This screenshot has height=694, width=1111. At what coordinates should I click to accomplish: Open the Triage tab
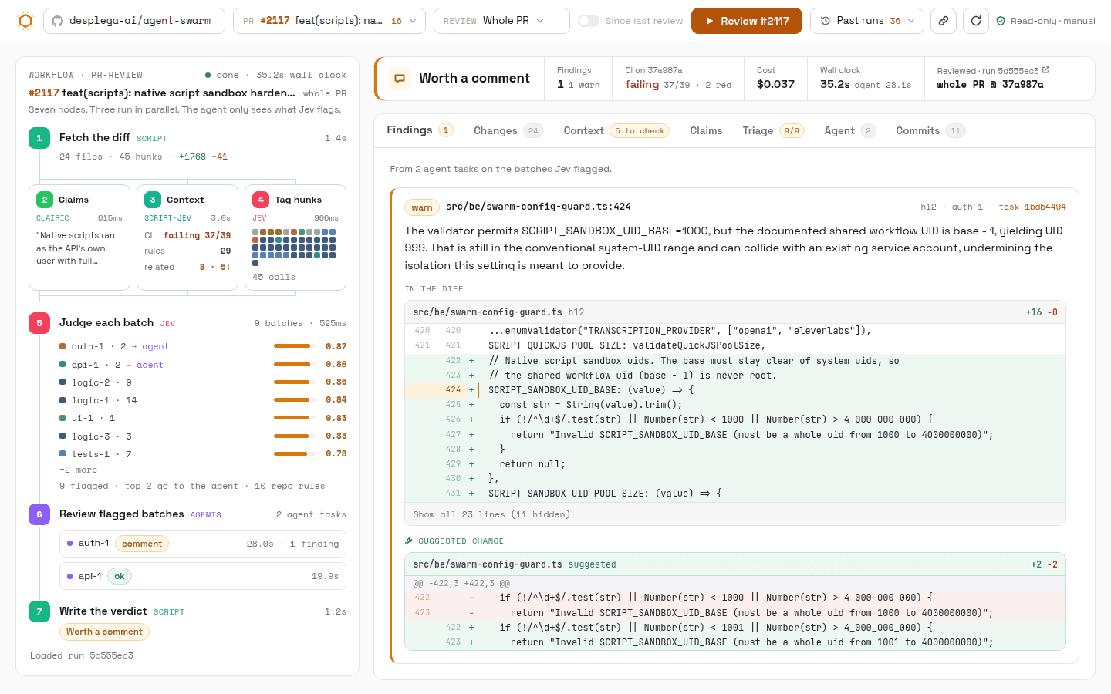pos(773,131)
